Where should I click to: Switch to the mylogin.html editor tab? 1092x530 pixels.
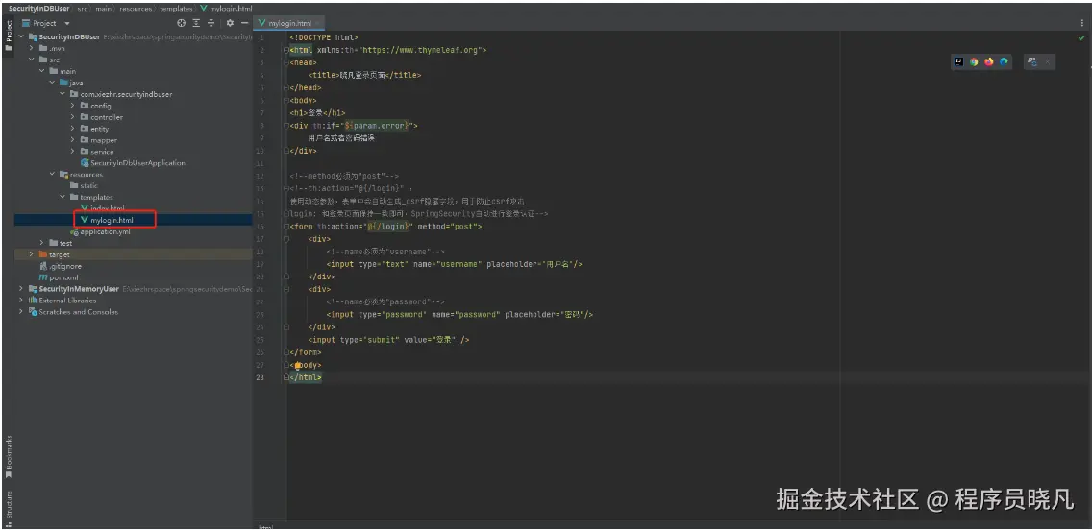pos(288,24)
